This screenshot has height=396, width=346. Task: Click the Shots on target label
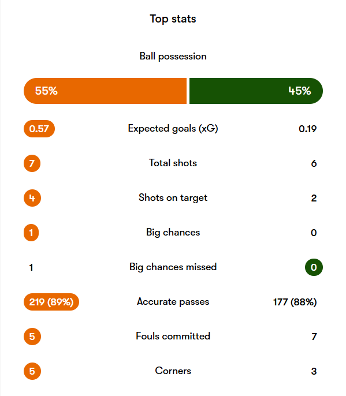tap(173, 198)
